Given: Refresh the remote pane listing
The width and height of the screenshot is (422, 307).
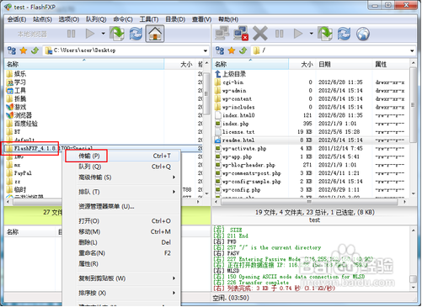Looking at the screenshot, I should coord(344,34).
